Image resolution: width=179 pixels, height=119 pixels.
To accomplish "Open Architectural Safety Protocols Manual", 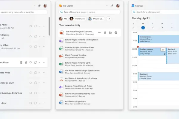I will pos(89,79).
